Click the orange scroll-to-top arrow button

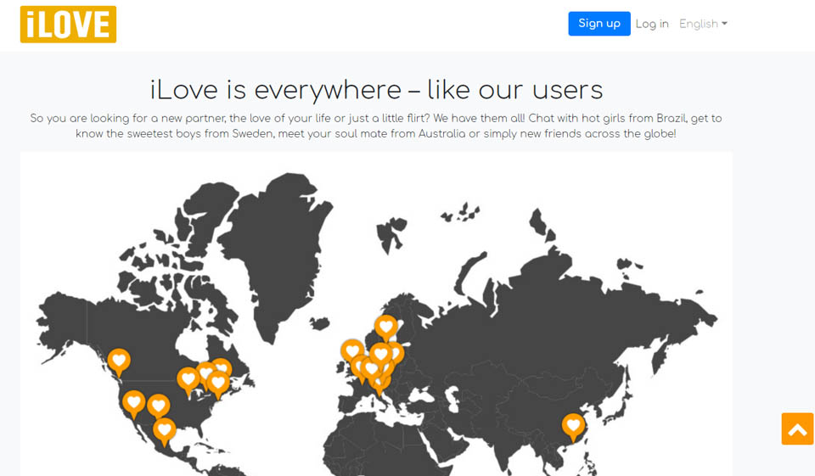coord(797,429)
